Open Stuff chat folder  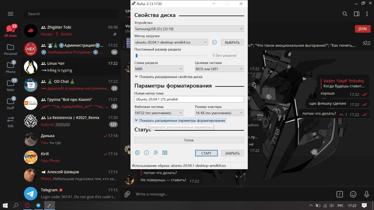[x=11, y=103]
